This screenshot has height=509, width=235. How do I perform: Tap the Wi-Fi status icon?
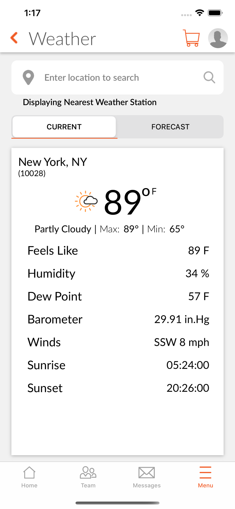click(200, 13)
